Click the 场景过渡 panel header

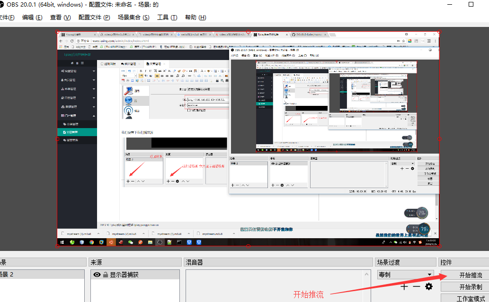point(405,262)
